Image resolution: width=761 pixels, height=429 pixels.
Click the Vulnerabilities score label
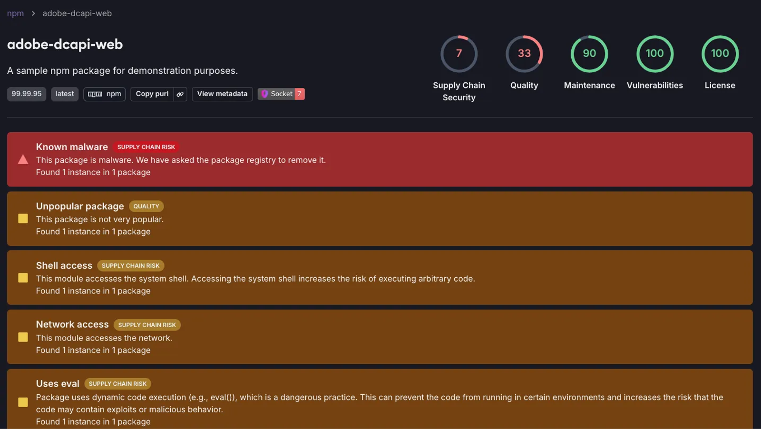pyautogui.click(x=655, y=85)
